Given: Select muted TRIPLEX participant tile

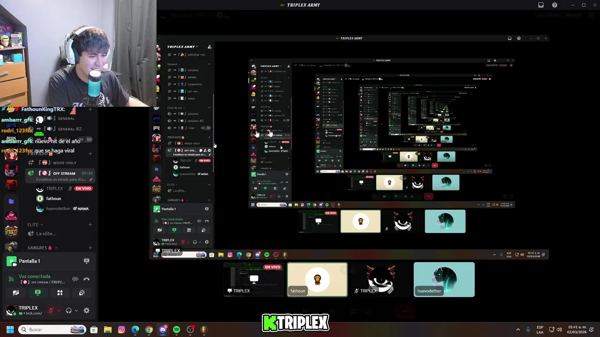Looking at the screenshot, I should 381,279.
